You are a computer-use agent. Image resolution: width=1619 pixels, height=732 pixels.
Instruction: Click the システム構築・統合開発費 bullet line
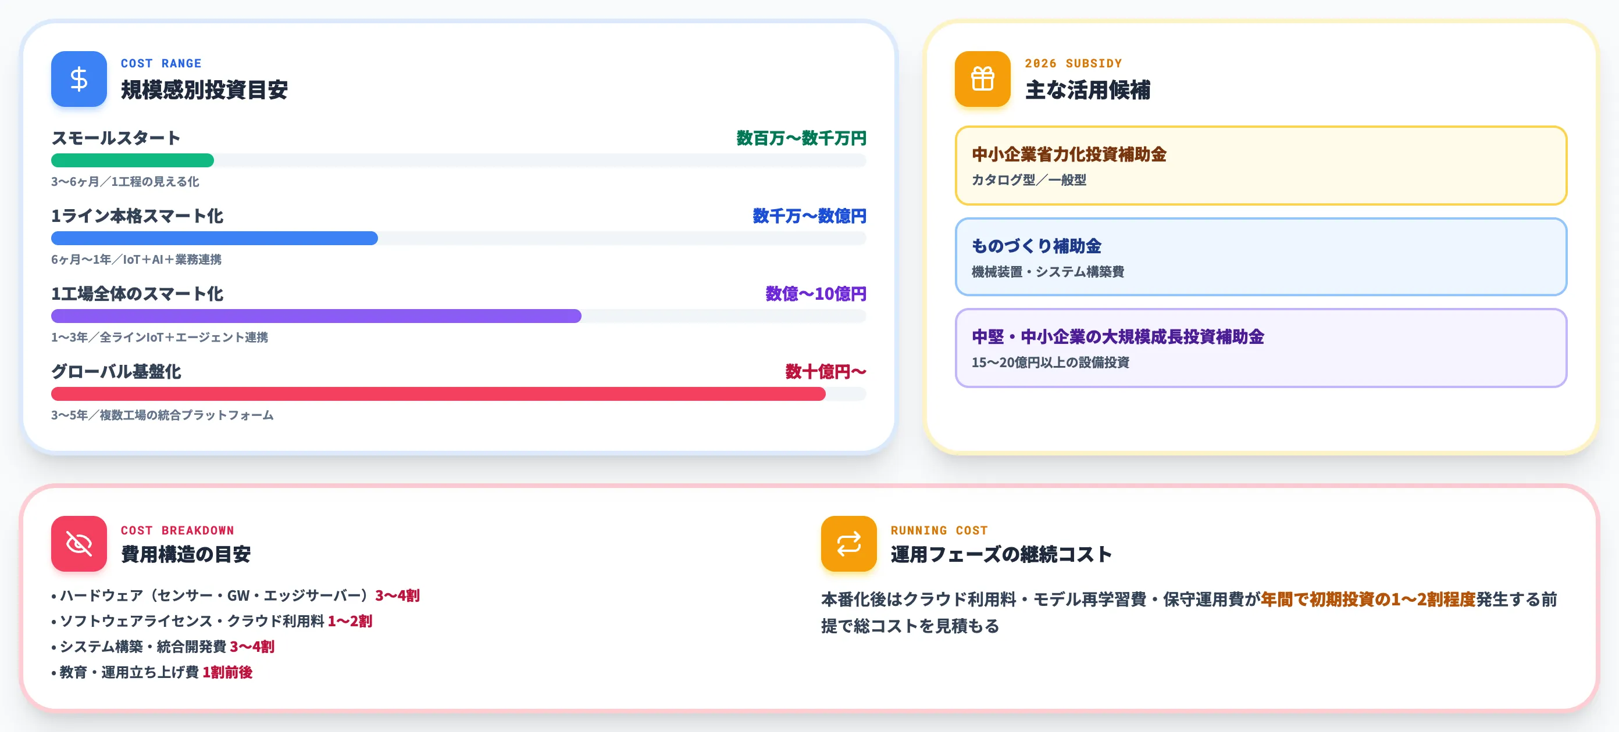point(163,647)
